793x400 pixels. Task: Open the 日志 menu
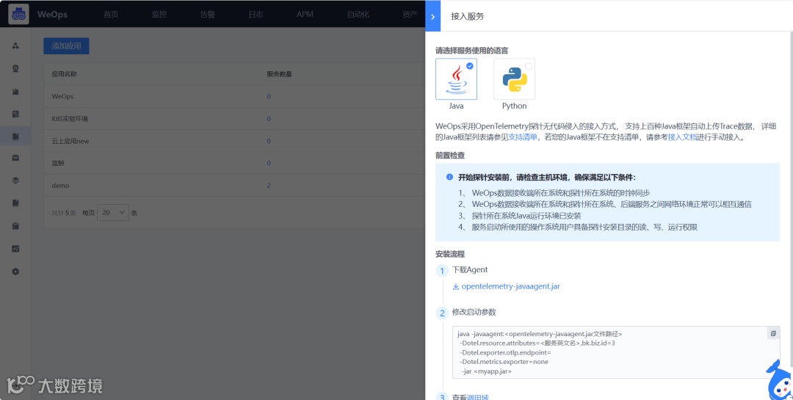[256, 14]
